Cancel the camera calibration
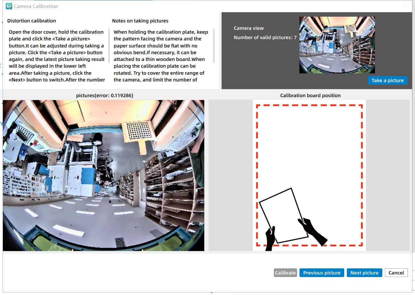The width and height of the screenshot is (415, 295). click(x=396, y=273)
